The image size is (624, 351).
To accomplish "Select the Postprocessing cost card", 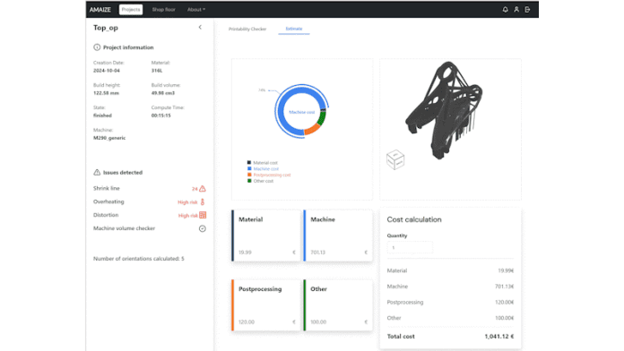I will (x=266, y=305).
